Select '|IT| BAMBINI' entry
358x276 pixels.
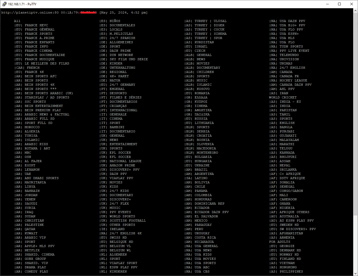(112, 127)
